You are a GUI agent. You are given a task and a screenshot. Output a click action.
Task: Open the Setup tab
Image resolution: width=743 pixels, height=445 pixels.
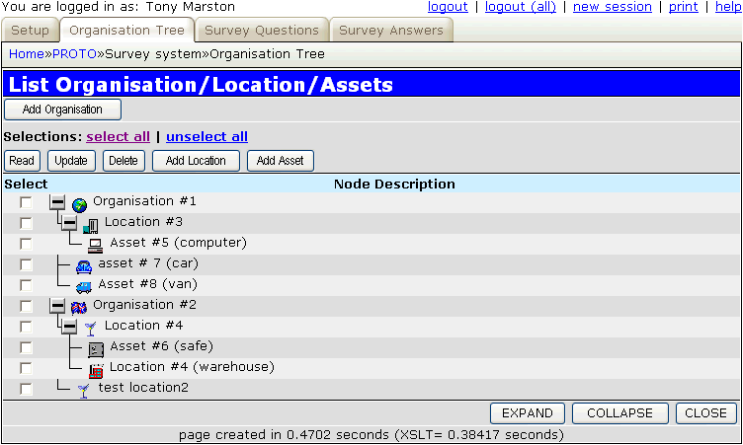coord(30,31)
